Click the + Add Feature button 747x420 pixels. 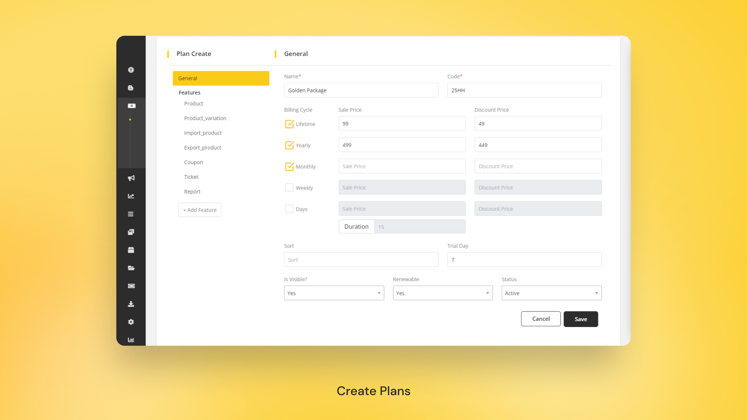200,210
